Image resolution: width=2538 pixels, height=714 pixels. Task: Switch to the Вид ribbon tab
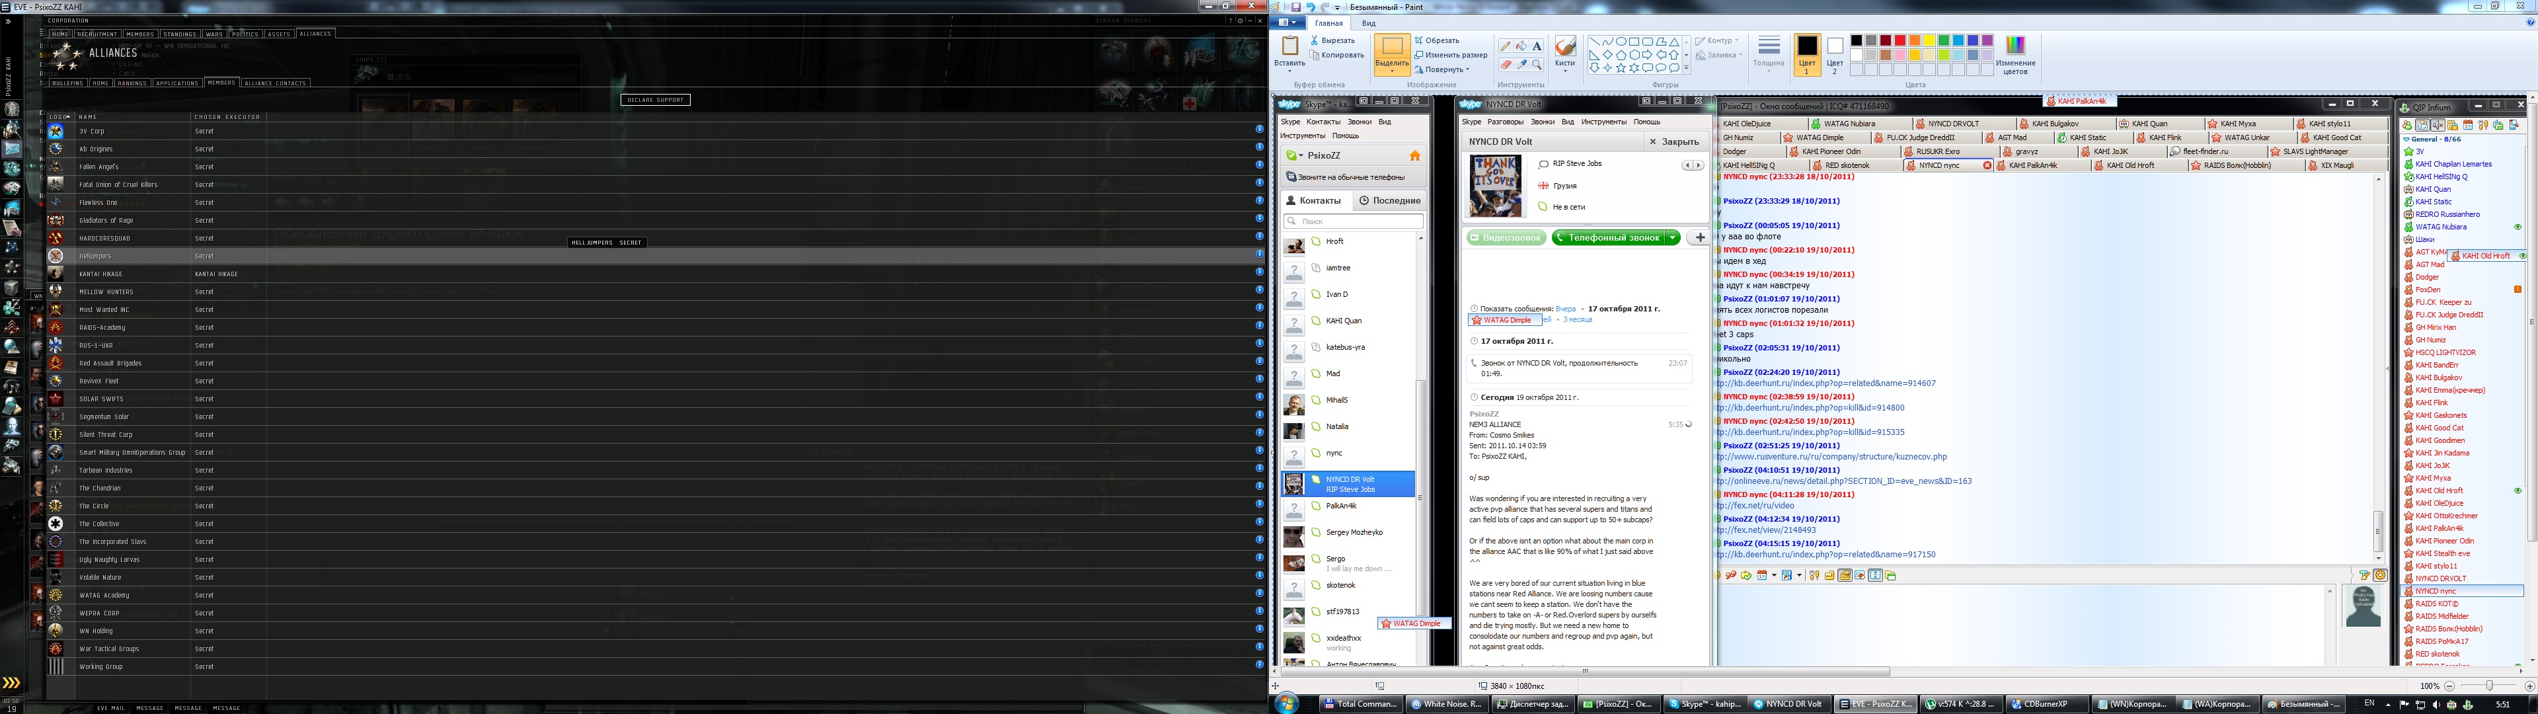click(x=1369, y=24)
